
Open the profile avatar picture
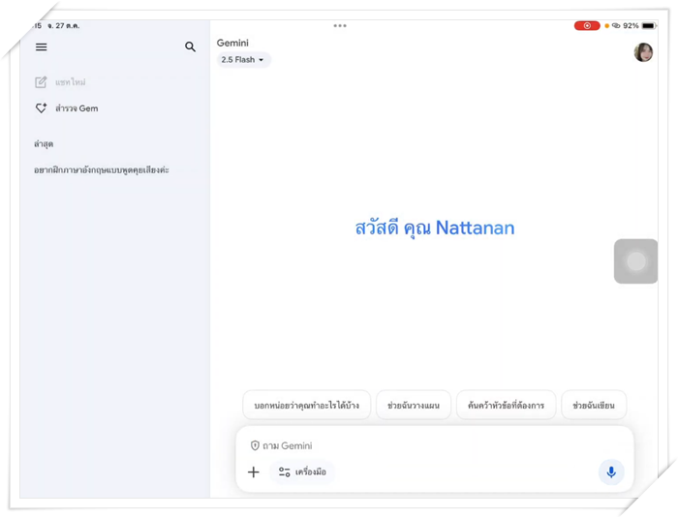pos(643,52)
